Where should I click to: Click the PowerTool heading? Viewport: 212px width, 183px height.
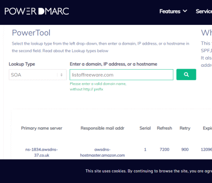point(31,33)
